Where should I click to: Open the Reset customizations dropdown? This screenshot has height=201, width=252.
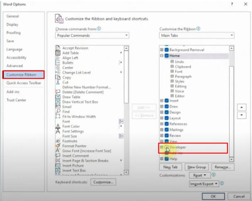(200, 175)
